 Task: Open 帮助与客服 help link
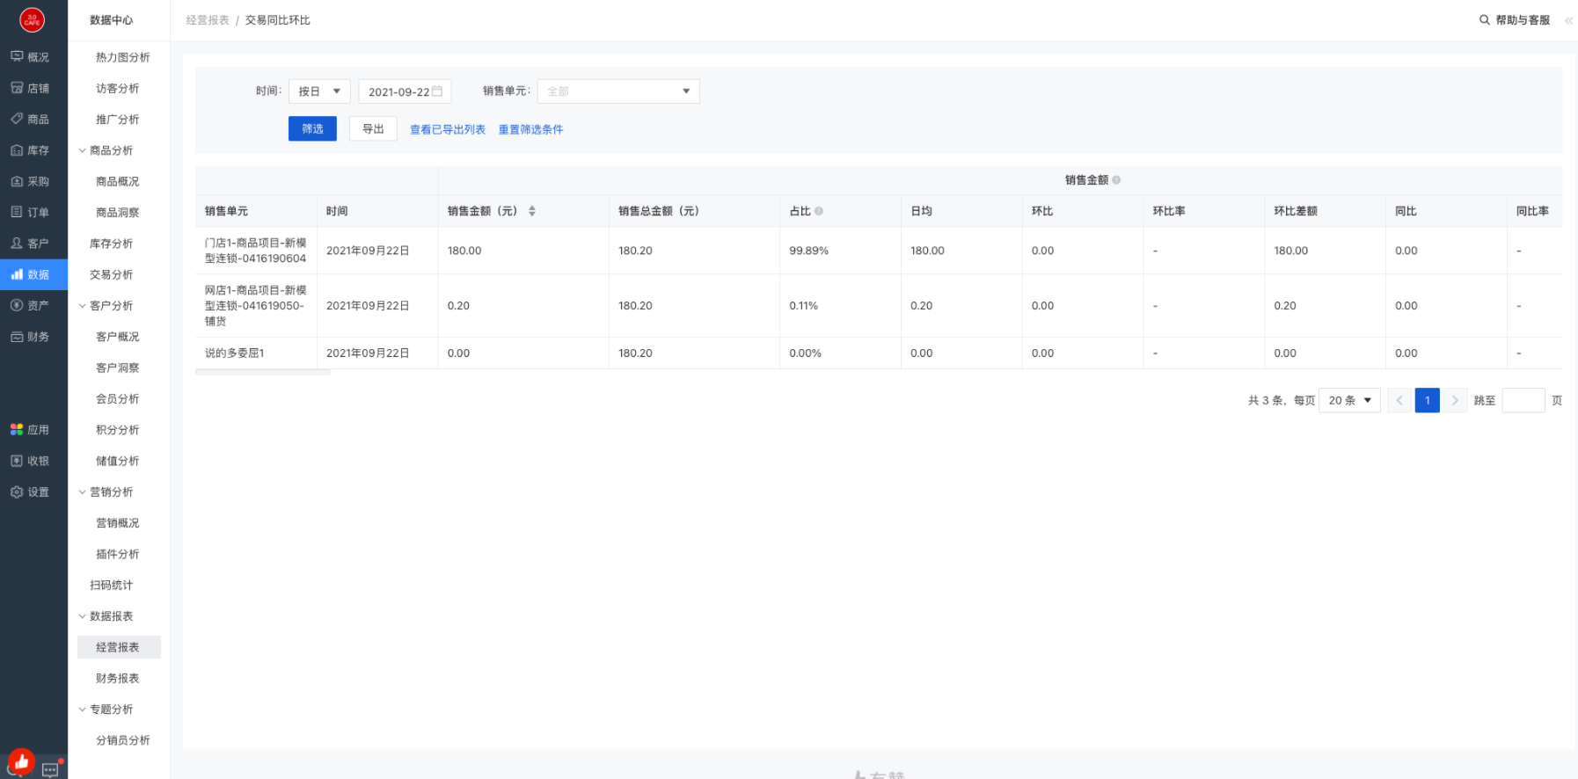coord(1523,20)
